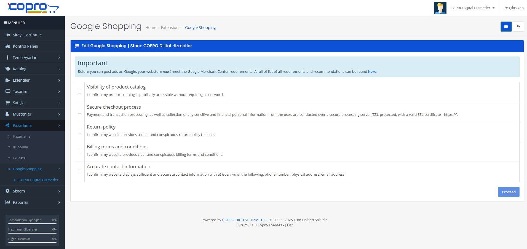The width and height of the screenshot is (527, 249).
Task: Open the COPRO Dijital Hizmetler user dropdown
Action: pos(472,8)
